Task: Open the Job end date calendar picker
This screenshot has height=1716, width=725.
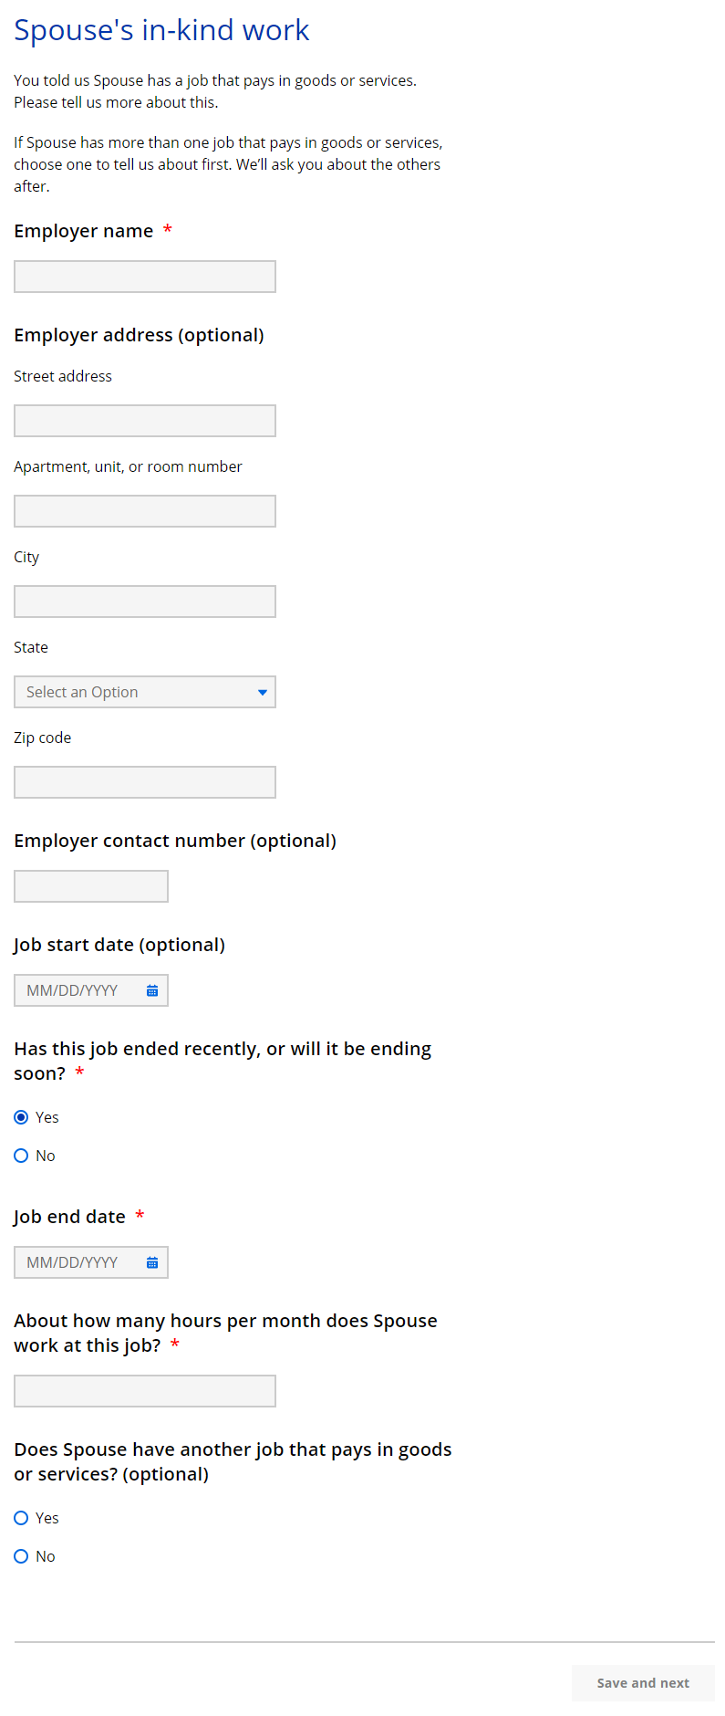Action: coord(152,1262)
